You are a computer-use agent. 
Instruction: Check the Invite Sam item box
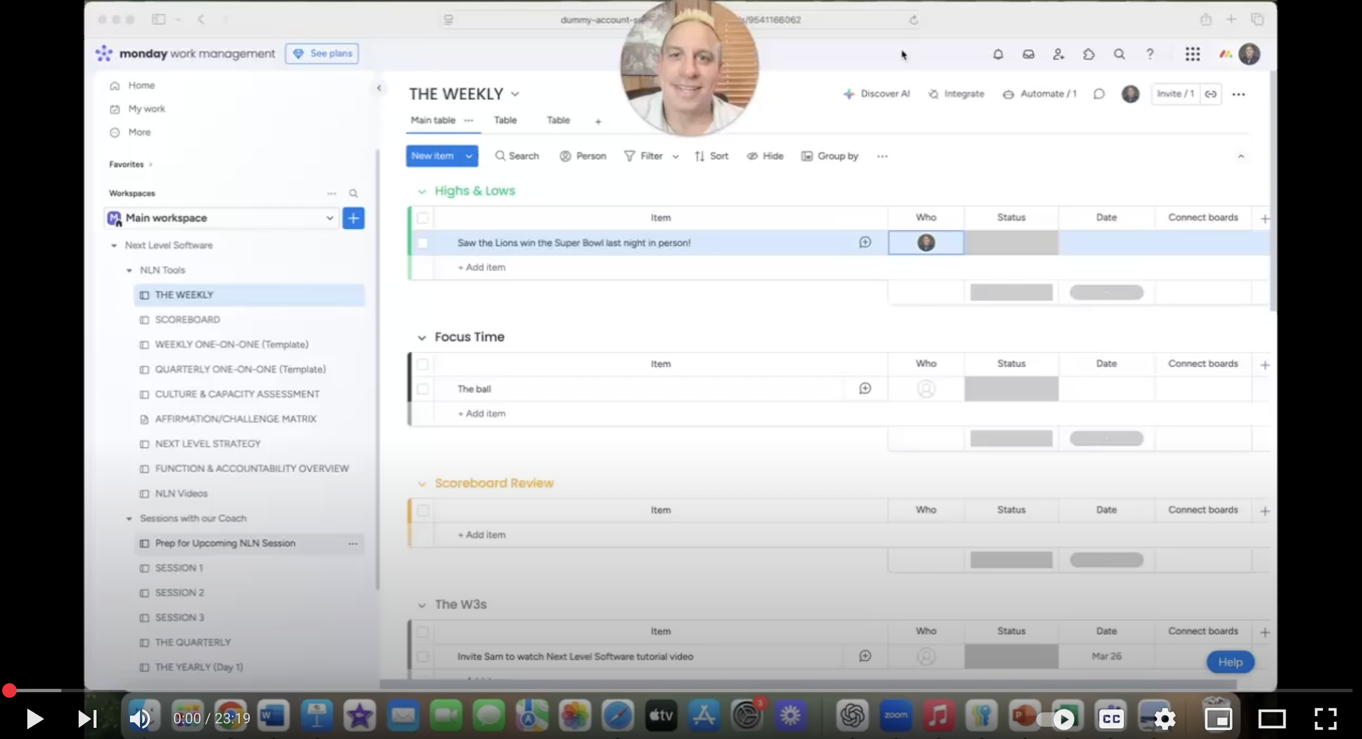coord(422,657)
